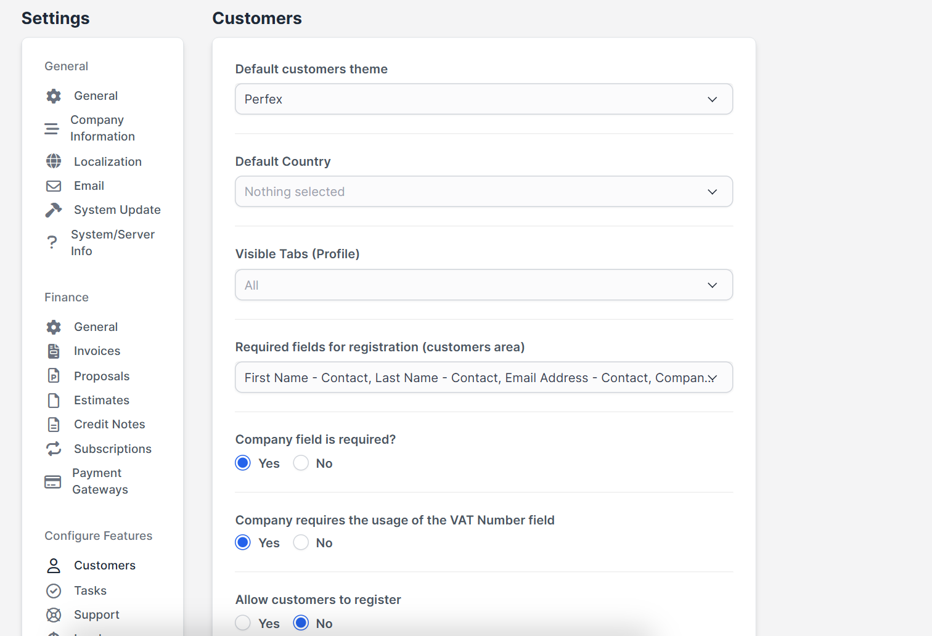
Task: Click the Email envelope icon
Action: [54, 186]
